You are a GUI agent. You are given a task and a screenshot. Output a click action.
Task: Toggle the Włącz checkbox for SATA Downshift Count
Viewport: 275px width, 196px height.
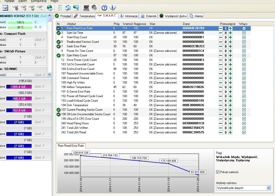[x=244, y=64]
